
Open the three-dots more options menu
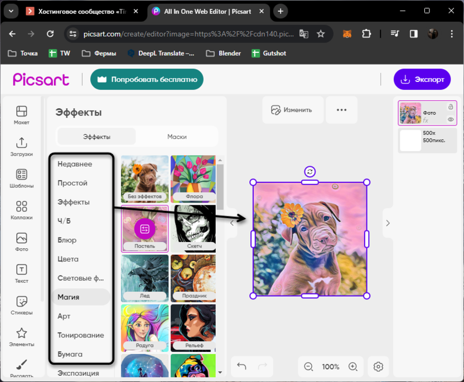(x=341, y=110)
